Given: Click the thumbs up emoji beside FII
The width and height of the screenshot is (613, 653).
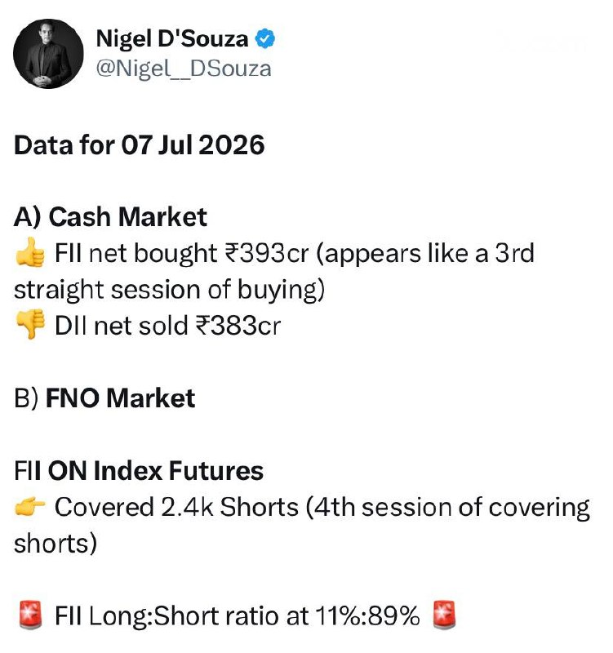Looking at the screenshot, I should coord(30,252).
